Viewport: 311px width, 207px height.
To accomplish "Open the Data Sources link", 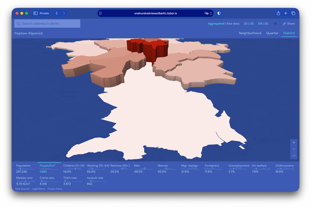I will [x=22, y=189].
